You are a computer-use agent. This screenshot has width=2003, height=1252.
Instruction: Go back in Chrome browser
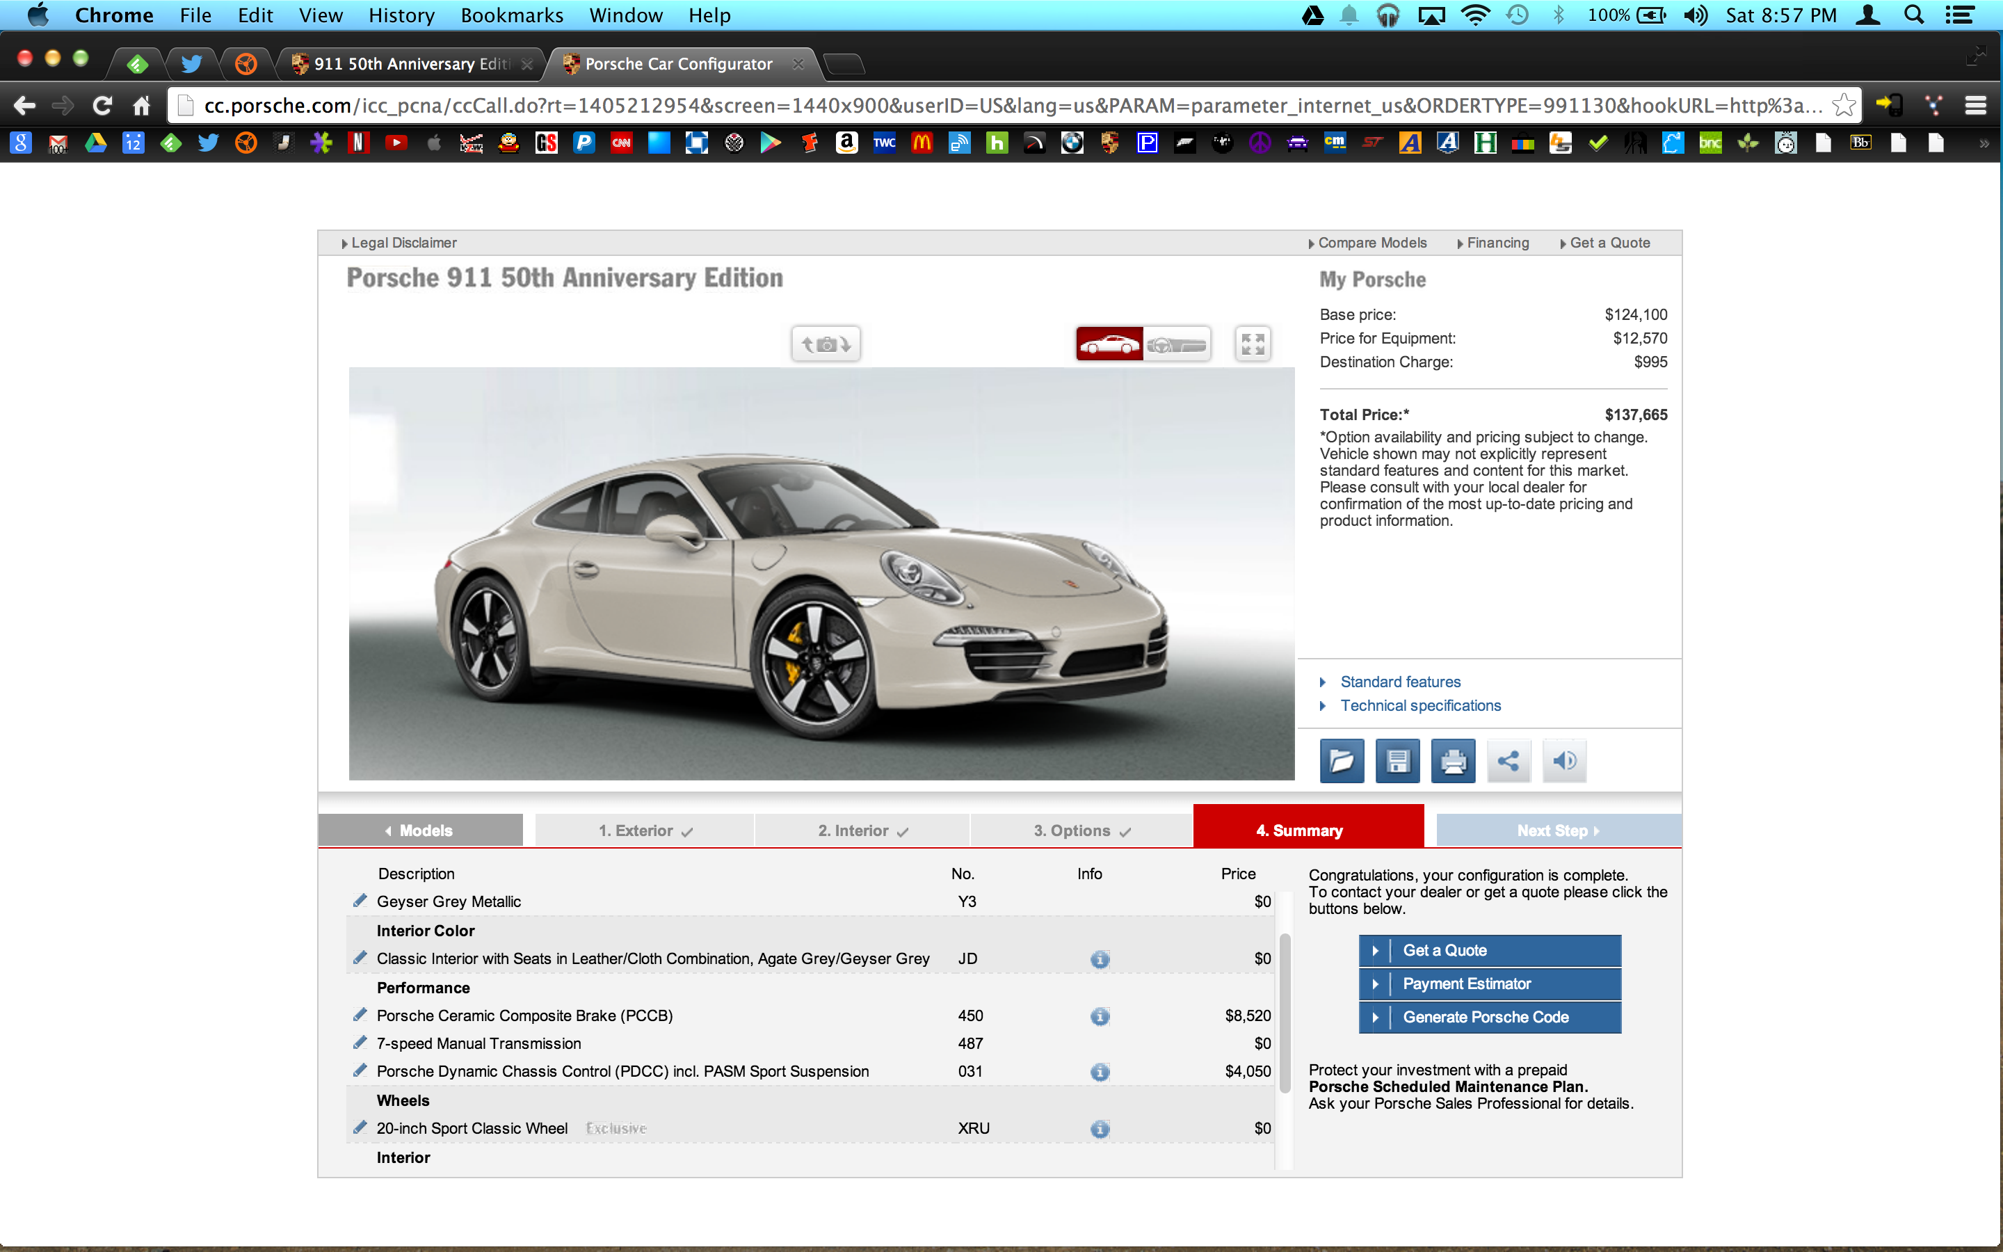point(24,105)
